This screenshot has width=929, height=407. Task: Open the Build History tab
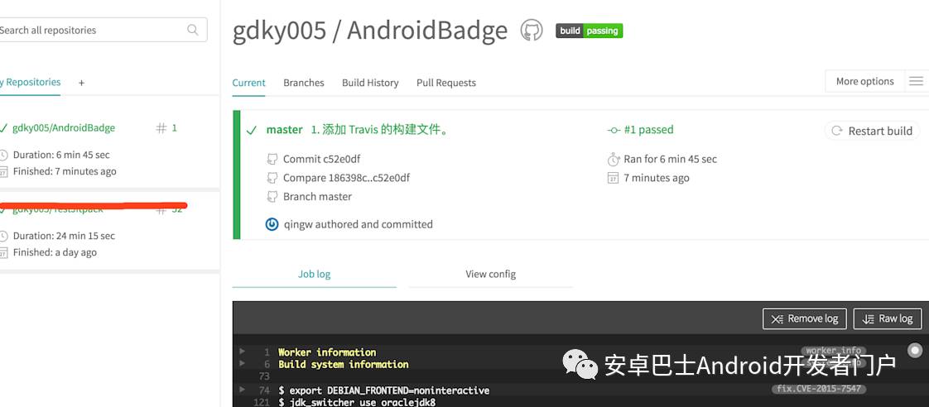point(370,83)
